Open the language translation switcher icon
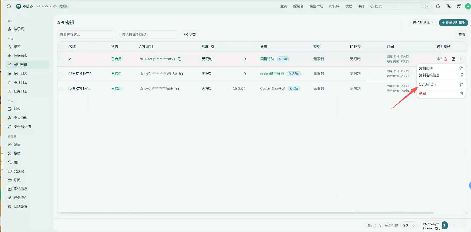 [449, 6]
